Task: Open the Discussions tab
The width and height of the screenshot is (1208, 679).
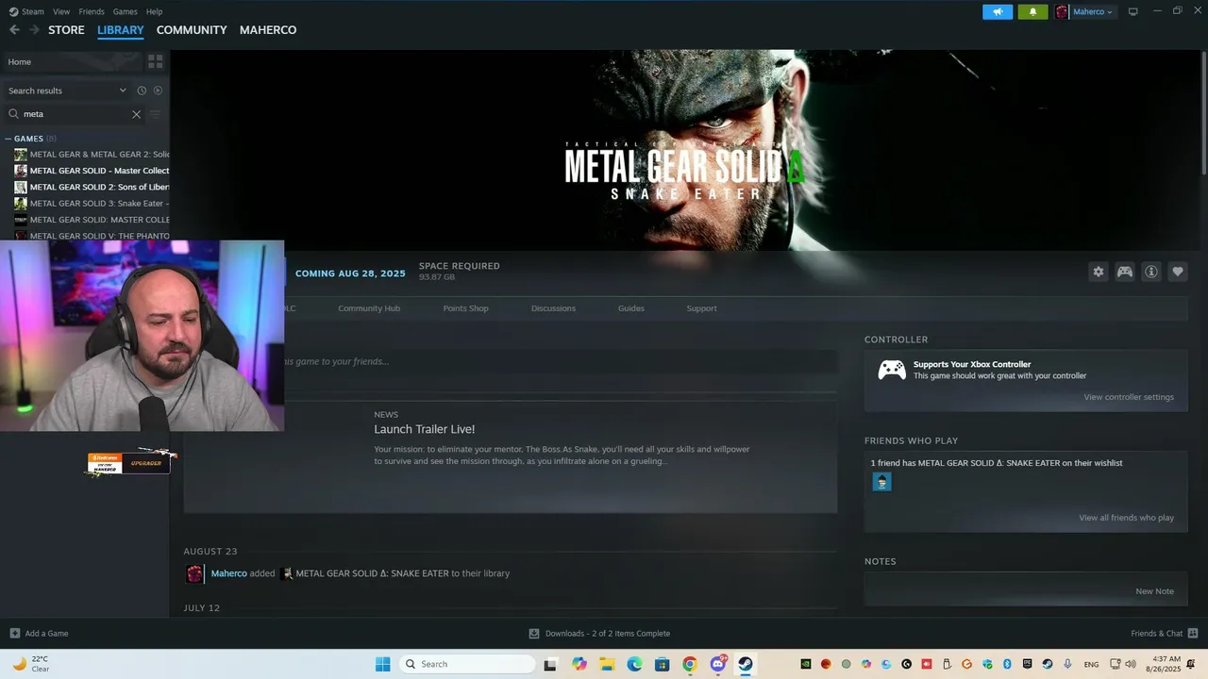Action: point(553,308)
